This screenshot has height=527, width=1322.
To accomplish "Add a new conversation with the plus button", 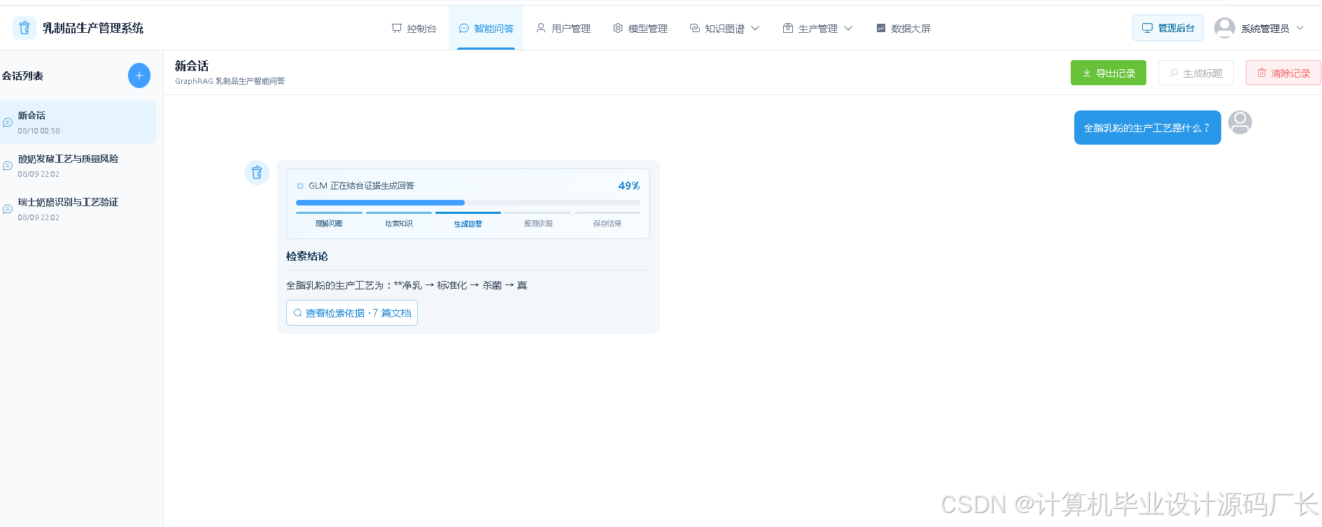I will [x=139, y=75].
